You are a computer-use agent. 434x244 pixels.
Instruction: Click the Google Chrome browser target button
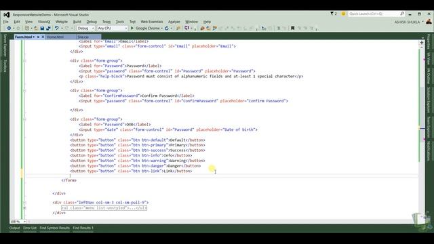tap(148, 28)
